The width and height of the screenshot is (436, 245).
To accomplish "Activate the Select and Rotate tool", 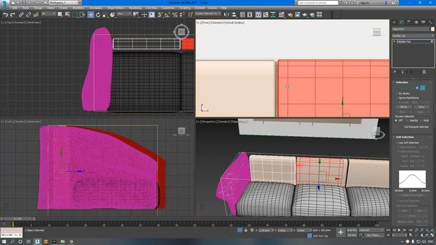I will pyautogui.click(x=98, y=15).
